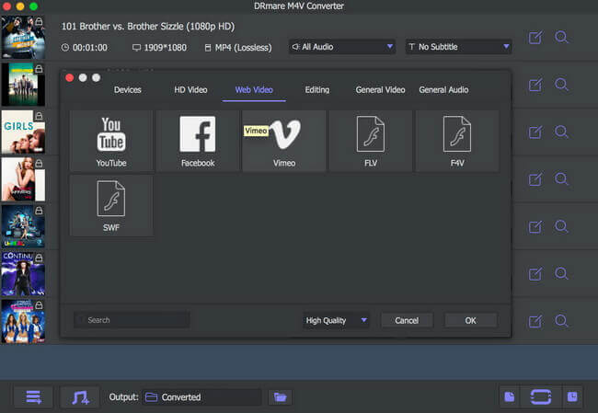Click the add files list icon
The height and width of the screenshot is (413, 598).
pos(33,397)
